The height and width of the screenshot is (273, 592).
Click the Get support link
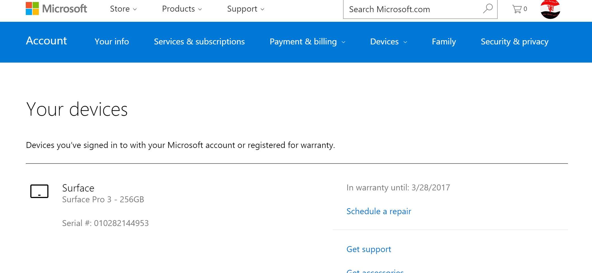pos(369,249)
